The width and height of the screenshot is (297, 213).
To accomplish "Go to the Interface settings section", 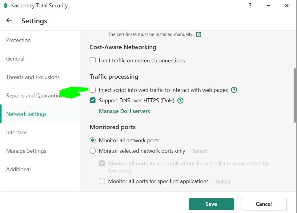I will click(x=17, y=132).
